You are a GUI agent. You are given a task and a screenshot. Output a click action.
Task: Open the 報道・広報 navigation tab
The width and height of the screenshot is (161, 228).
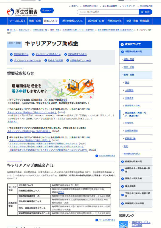click(35, 21)
